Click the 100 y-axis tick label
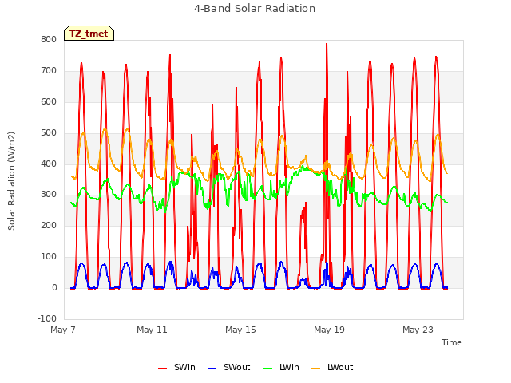This screenshot has height=383, width=511. [x=49, y=257]
